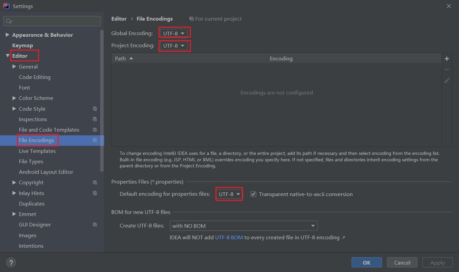
Task: Click the OK button
Action: tap(367, 263)
